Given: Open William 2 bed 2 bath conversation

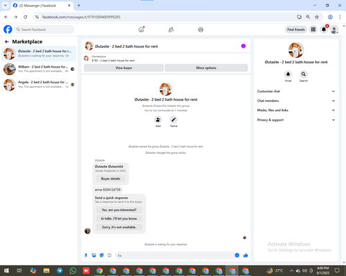Looking at the screenshot, I should pos(39,69).
